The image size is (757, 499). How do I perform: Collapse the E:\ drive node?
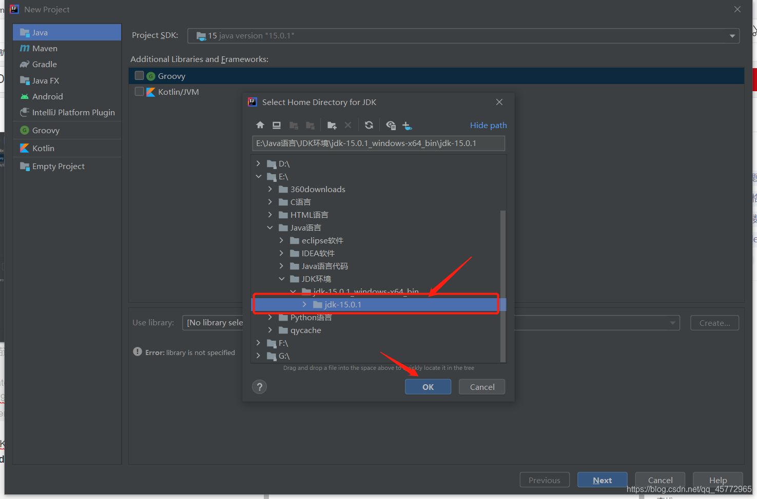258,176
